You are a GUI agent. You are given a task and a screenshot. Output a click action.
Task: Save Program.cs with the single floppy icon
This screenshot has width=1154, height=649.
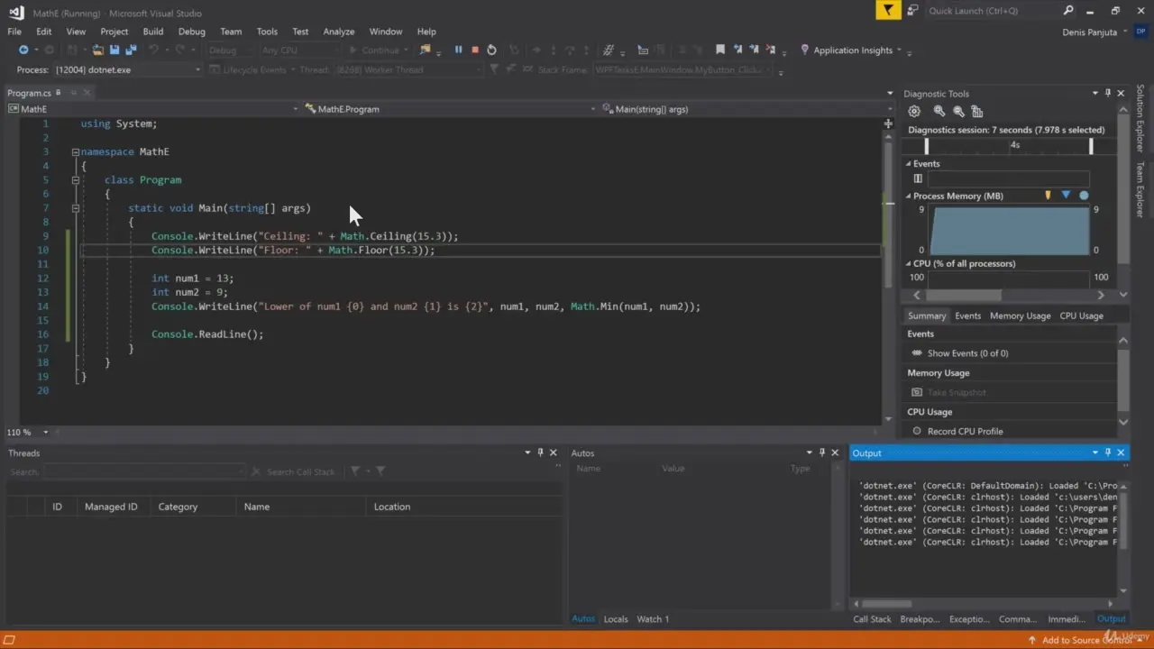(114, 50)
